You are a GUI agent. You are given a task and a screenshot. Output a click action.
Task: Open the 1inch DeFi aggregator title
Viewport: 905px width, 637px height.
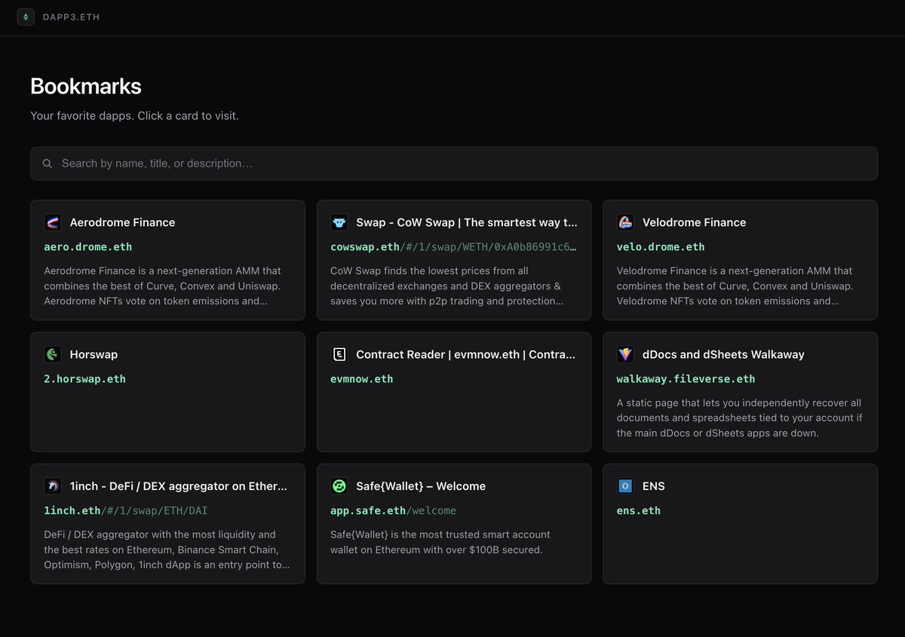click(179, 486)
